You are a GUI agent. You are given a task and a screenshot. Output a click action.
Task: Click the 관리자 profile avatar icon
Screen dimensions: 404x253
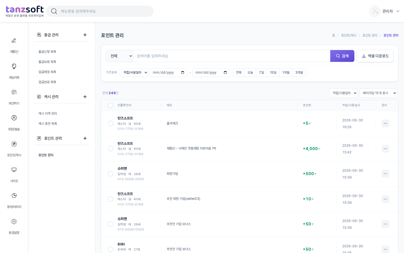[x=375, y=11]
